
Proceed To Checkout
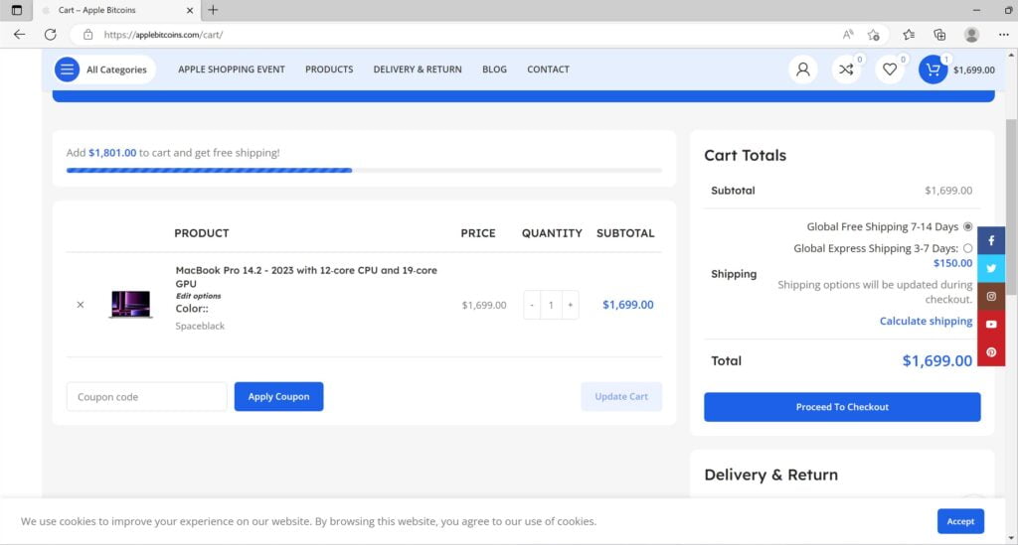(x=842, y=407)
